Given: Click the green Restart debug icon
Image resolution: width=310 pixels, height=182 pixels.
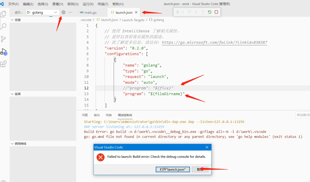Looking at the screenshot, I should [210, 12].
